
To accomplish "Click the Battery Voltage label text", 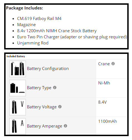I will [42, 107].
